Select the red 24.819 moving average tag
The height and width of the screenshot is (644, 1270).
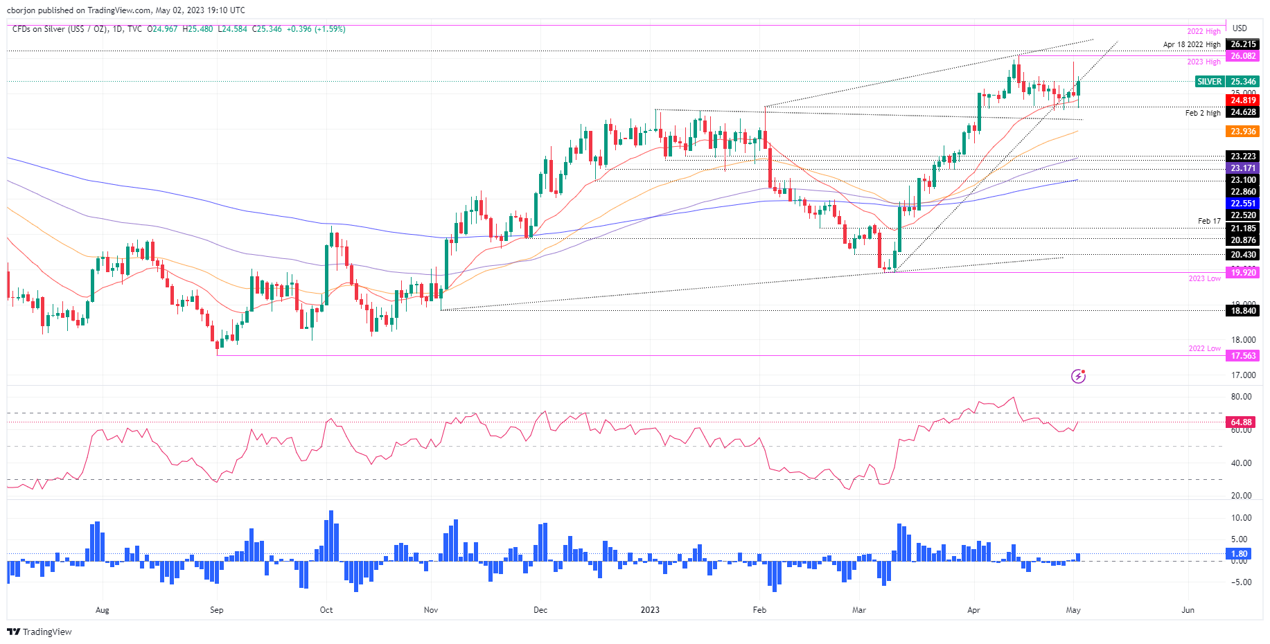[1244, 100]
